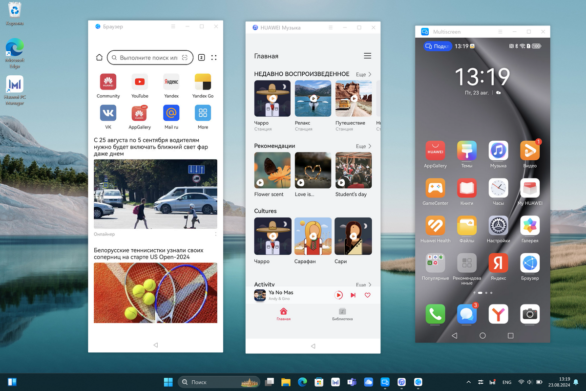Image resolution: width=586 pixels, height=391 pixels.
Task: Skip to the next track in mini player
Action: pyautogui.click(x=353, y=295)
